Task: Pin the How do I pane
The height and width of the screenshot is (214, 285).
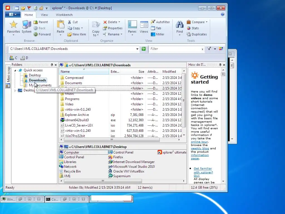Action: pos(220,65)
